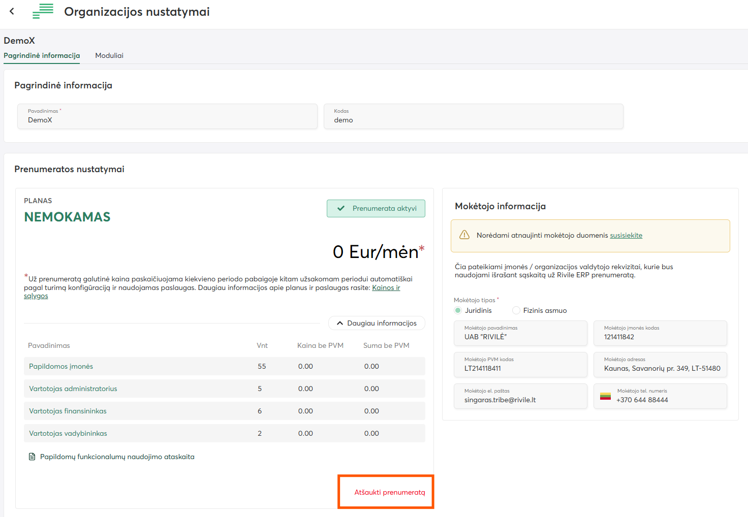Click the back arrow icon
Image resolution: width=748 pixels, height=517 pixels.
pos(12,11)
